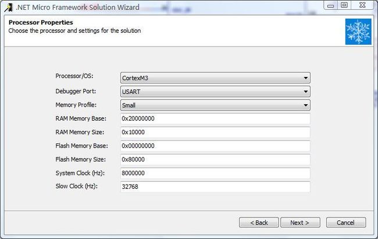Click the System Clock field 8000000

coord(215,173)
